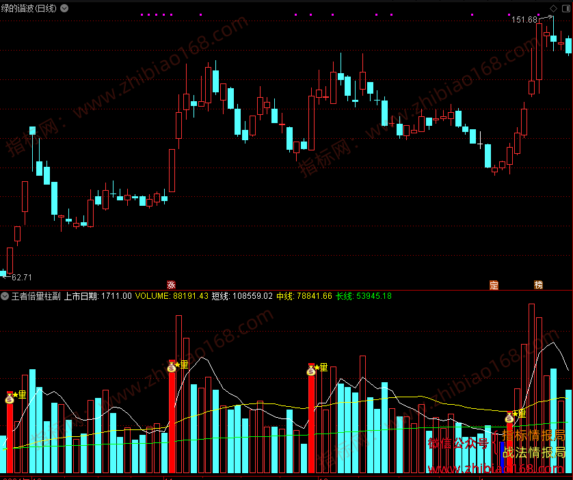The height and width of the screenshot is (480, 573).
Task: Toggle the side panel layout icon
Action: point(565,8)
